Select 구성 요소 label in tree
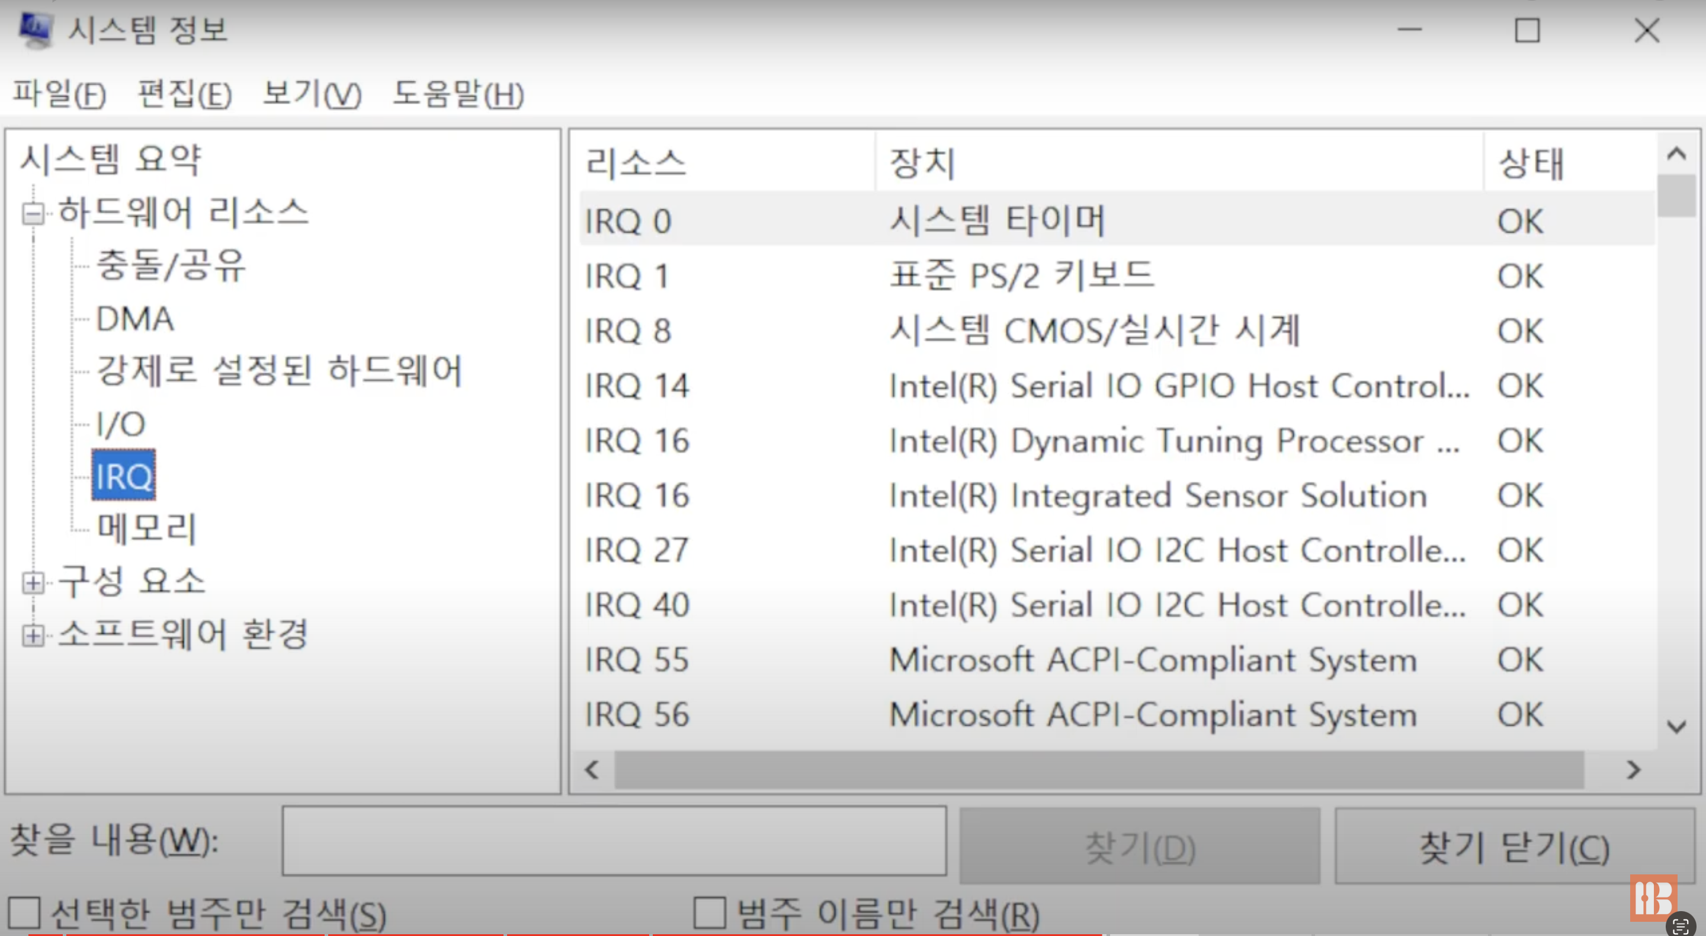The image size is (1706, 936). (x=132, y=581)
